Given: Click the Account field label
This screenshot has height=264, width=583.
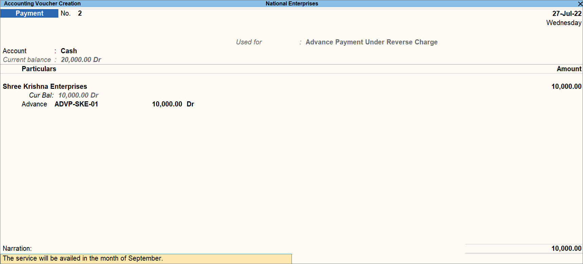Looking at the screenshot, I should [15, 51].
